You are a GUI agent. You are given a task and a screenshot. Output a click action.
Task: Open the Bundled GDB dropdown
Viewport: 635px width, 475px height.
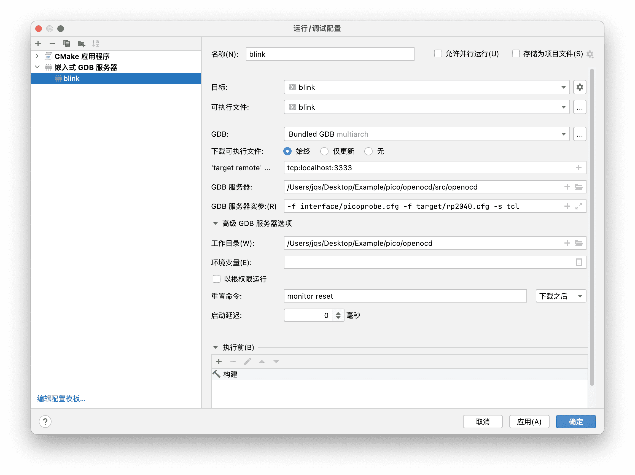point(427,134)
